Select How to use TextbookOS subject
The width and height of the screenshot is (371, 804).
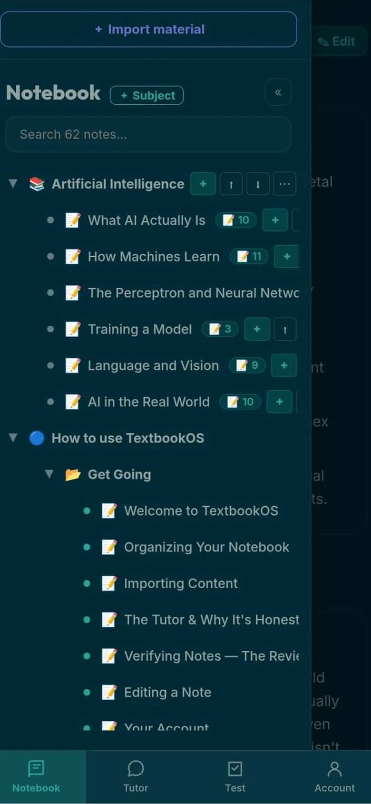point(127,438)
